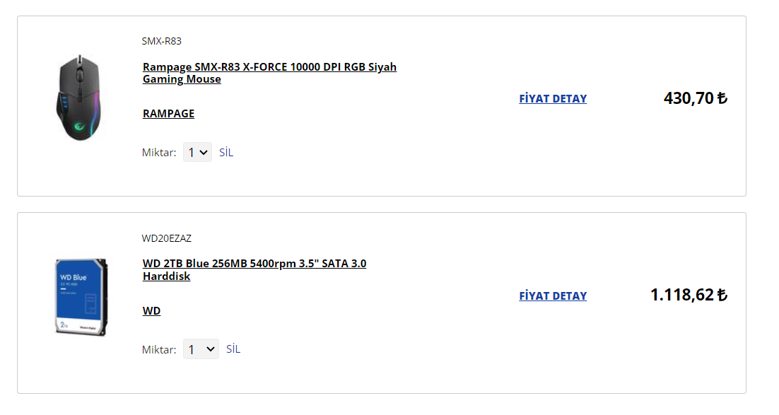This screenshot has width=779, height=415.
Task: Visit the WD brand link
Action: 151,310
